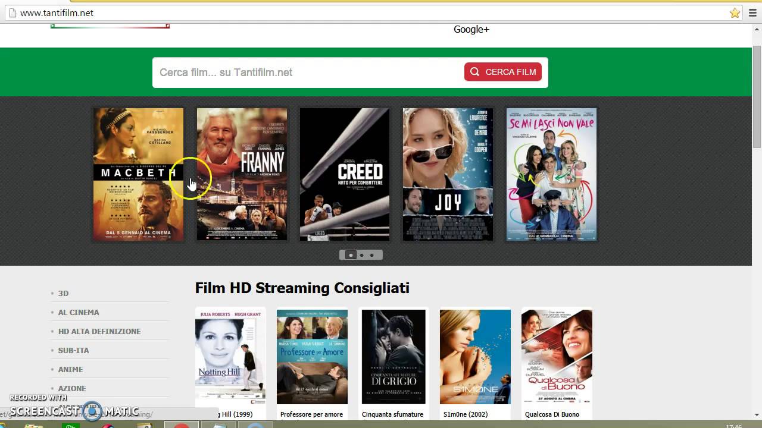Image resolution: width=762 pixels, height=428 pixels.
Task: Focus the Cerca film search field
Action: (308, 73)
